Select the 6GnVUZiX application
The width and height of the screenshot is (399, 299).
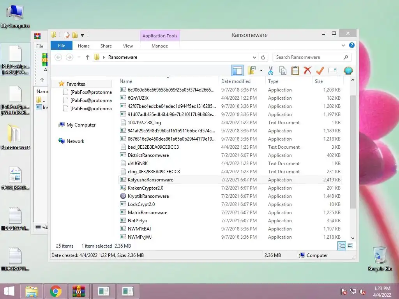coord(138,98)
